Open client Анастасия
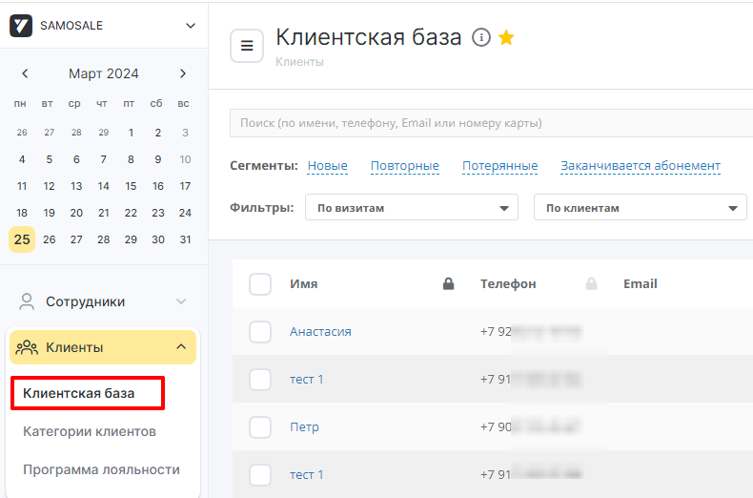This screenshot has width=753, height=498. [x=320, y=332]
